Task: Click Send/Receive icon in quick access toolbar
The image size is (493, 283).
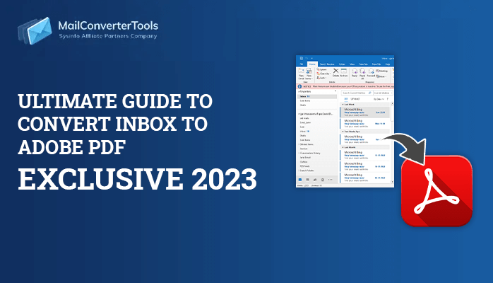Action: tap(301, 58)
